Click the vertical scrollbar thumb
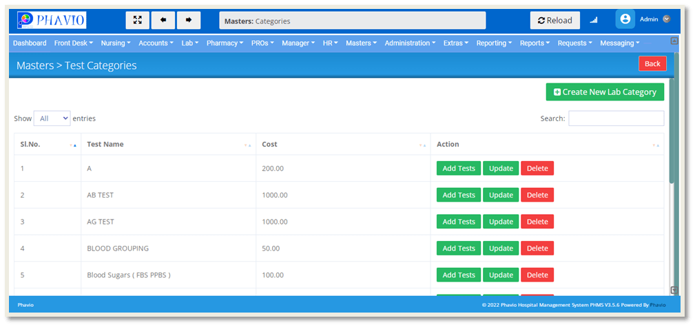The image size is (695, 327). (672, 131)
